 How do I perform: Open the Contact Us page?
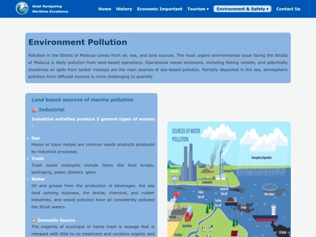point(288,9)
